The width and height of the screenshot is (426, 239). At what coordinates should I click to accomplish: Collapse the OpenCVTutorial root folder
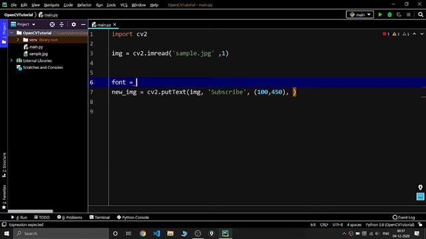12,33
